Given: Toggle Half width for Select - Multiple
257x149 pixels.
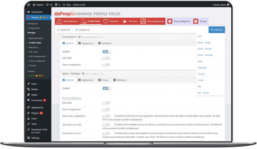Looking at the screenshot, I should 106,103.
